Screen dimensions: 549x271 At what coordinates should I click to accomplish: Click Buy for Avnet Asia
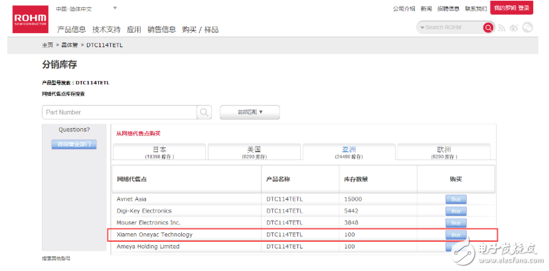pyautogui.click(x=456, y=199)
